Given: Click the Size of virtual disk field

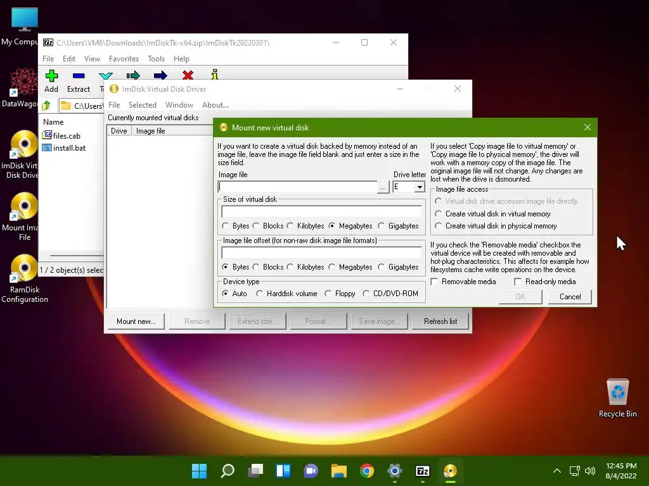Looking at the screenshot, I should pyautogui.click(x=321, y=211).
